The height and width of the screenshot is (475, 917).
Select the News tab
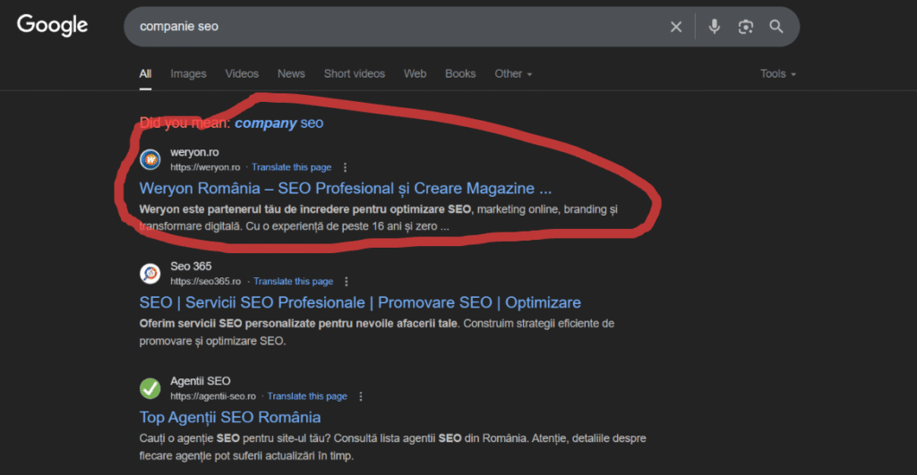tap(291, 74)
